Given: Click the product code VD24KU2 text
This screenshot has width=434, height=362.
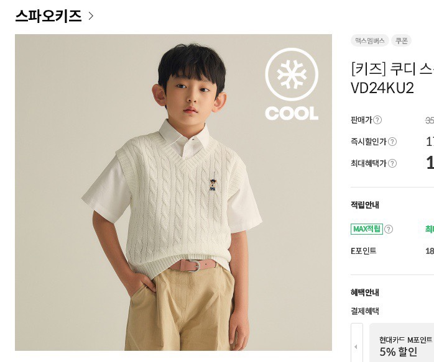Looking at the screenshot, I should pyautogui.click(x=382, y=88).
